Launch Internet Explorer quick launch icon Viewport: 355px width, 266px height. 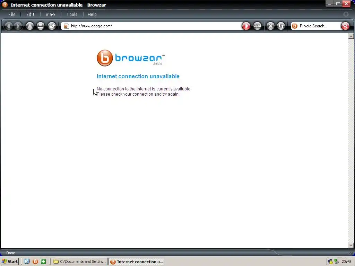click(x=27, y=262)
